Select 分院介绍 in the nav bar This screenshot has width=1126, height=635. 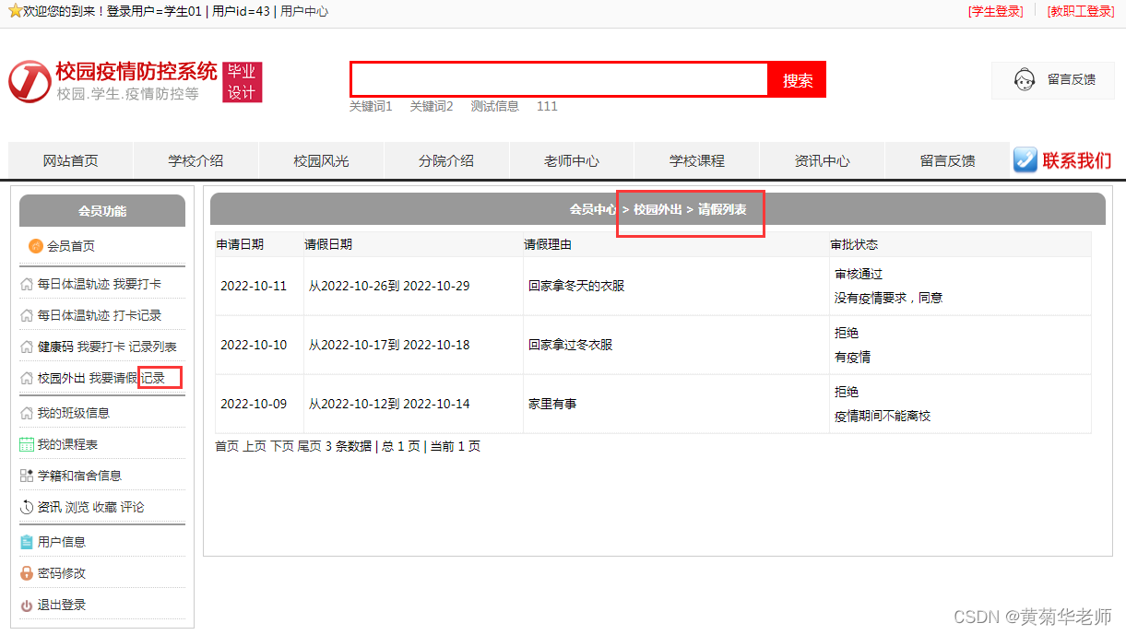pos(446,160)
